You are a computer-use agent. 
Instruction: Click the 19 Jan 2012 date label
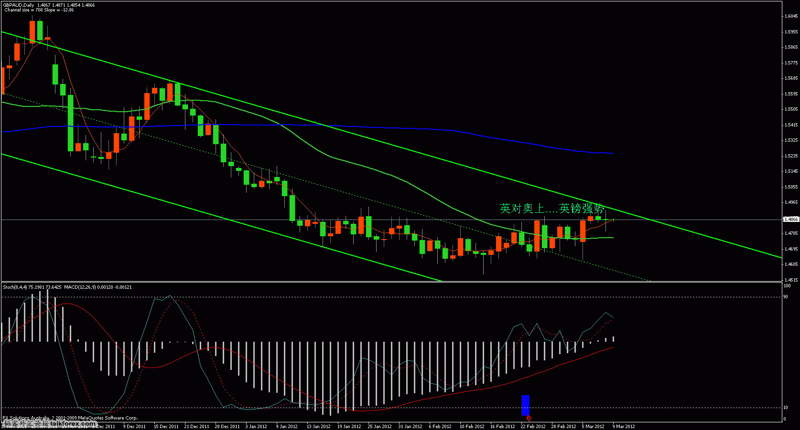click(x=349, y=427)
